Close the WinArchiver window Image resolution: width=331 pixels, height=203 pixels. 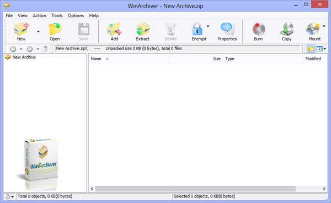pyautogui.click(x=320, y=4)
